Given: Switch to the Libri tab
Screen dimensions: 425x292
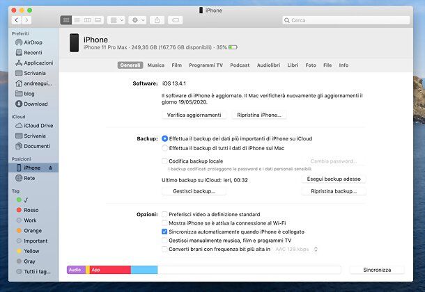Looking at the screenshot, I should click(x=293, y=65).
